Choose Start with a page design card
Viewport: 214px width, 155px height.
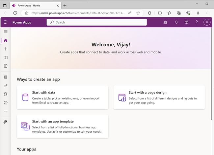159,98
